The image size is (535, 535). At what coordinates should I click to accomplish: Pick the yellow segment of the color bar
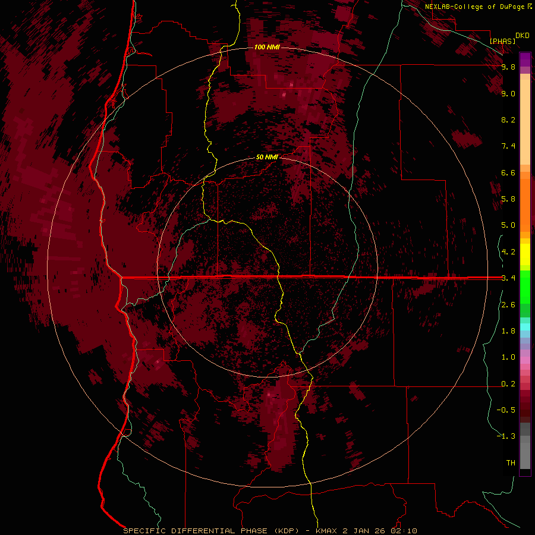pyautogui.click(x=525, y=254)
